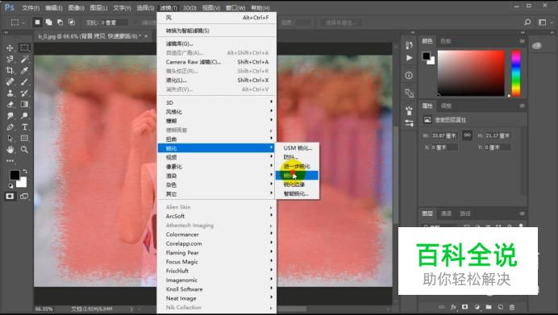Screen dimensions: 558x315
Task: Toggle the width-height link in Properties
Action: click(x=467, y=135)
